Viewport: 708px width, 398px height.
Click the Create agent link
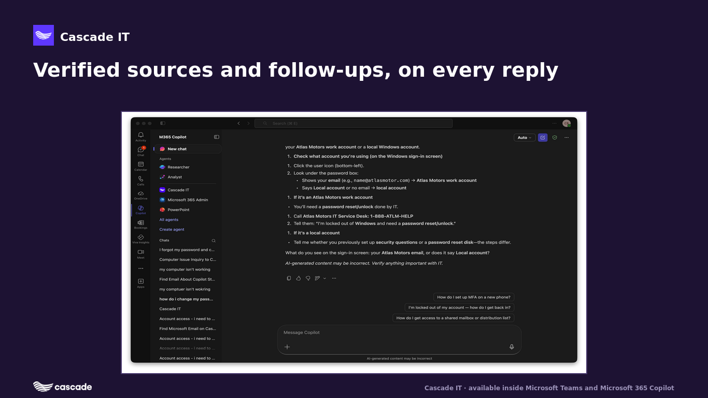pyautogui.click(x=172, y=230)
